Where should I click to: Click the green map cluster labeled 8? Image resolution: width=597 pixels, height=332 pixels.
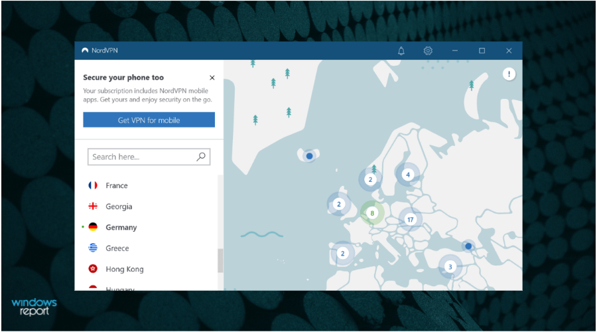pos(372,213)
